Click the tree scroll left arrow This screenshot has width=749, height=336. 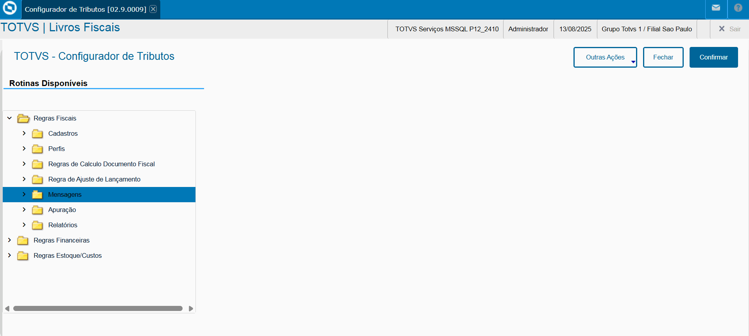pos(7,309)
